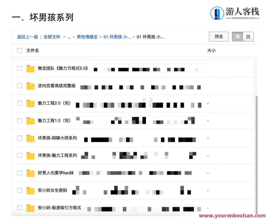
Task: Open folder icon for 逆向恋爱高级完整版
Action: (x=30, y=86)
